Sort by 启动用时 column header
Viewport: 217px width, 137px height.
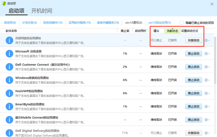(x=141, y=31)
